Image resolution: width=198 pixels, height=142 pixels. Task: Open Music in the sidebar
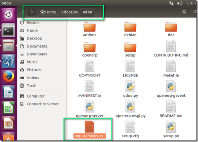pyautogui.click(x=42, y=62)
